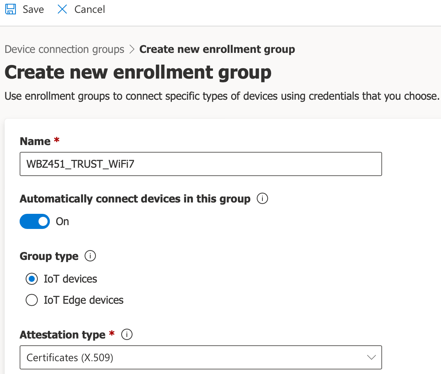Open info icon next to Attestation type

coord(127,335)
